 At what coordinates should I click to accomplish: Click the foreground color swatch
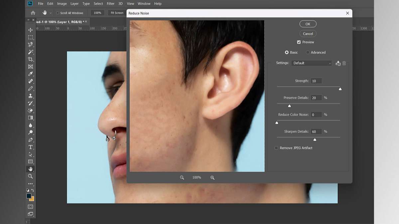(29, 196)
